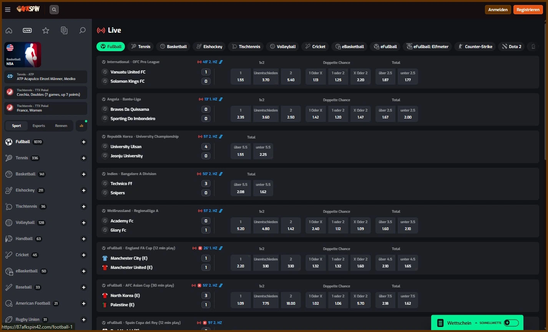The height and width of the screenshot is (332, 548).
Task: Open live video icon for Manchester City (E)
Action: (x=200, y=248)
